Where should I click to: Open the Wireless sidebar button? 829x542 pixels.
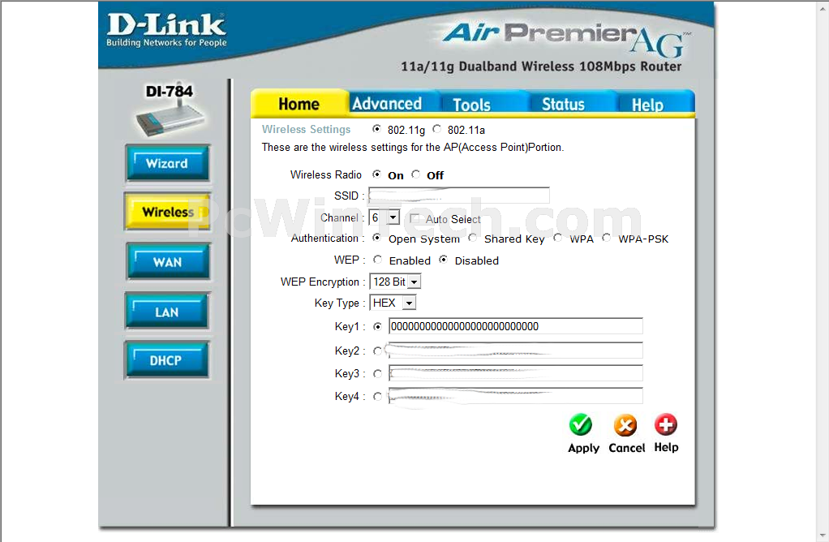click(167, 212)
